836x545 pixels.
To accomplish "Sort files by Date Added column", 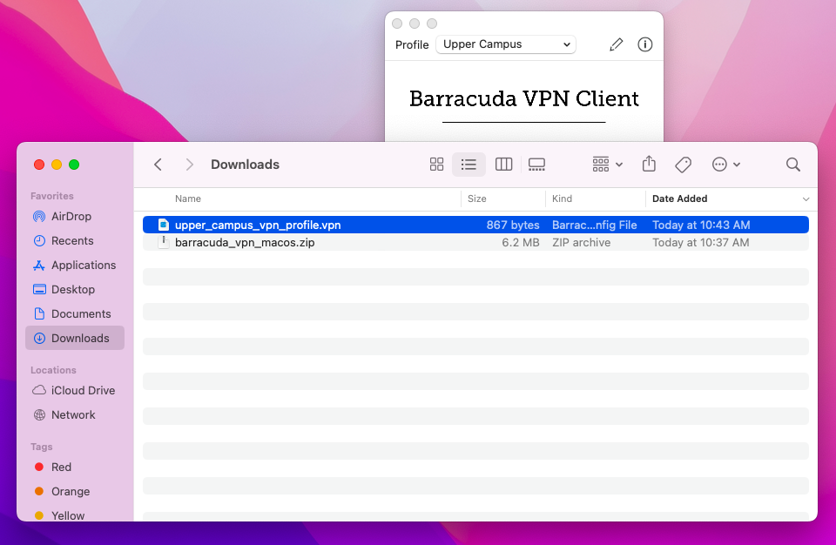I will point(679,198).
